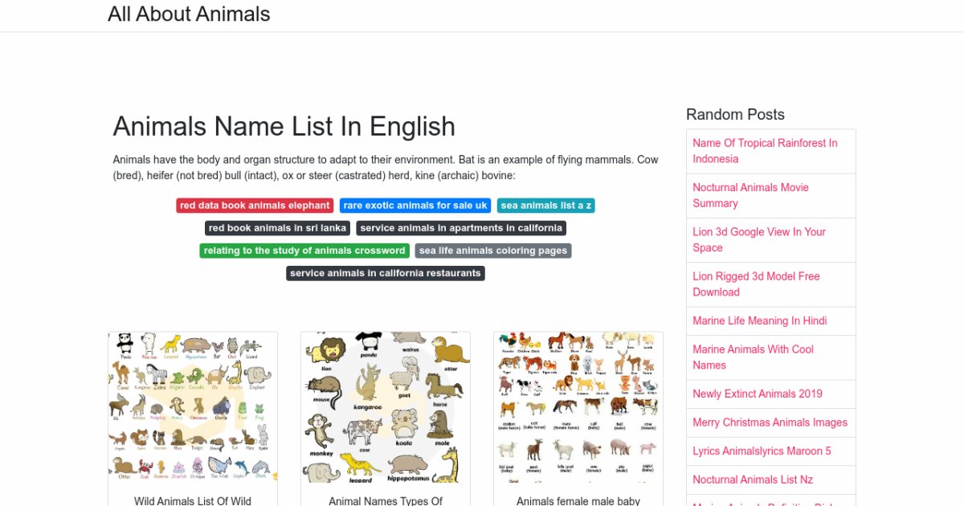
Task: Open the sea animals list a z tag
Action: [x=545, y=206]
